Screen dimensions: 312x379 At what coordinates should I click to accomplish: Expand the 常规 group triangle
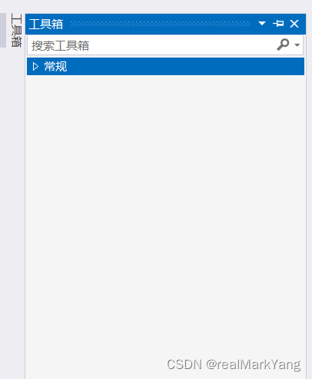coord(35,67)
